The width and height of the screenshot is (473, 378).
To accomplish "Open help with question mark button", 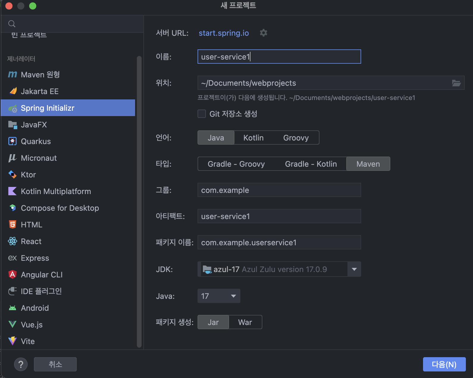I will [21, 364].
